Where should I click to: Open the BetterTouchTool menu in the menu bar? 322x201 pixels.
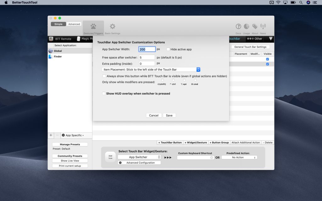(25, 3)
